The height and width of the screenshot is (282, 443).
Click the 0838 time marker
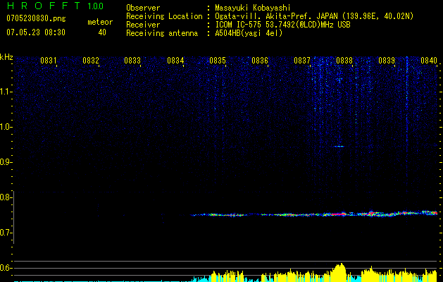tap(344, 60)
